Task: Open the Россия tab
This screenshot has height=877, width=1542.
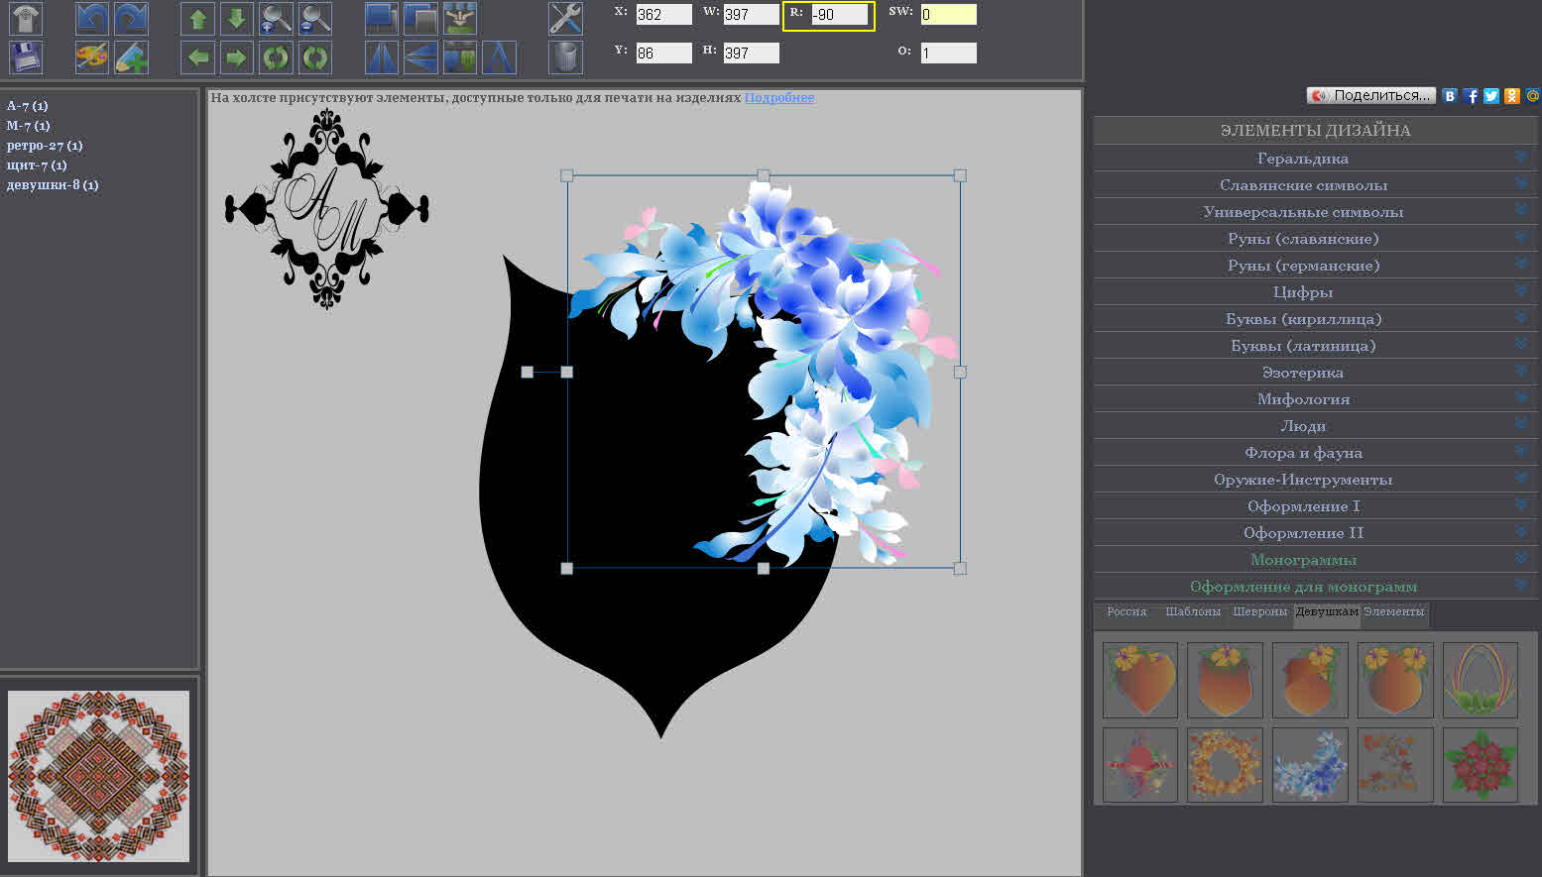Action: click(1127, 612)
